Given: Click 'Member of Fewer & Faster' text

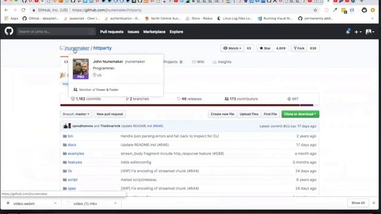Looking at the screenshot, I should click(99, 90).
